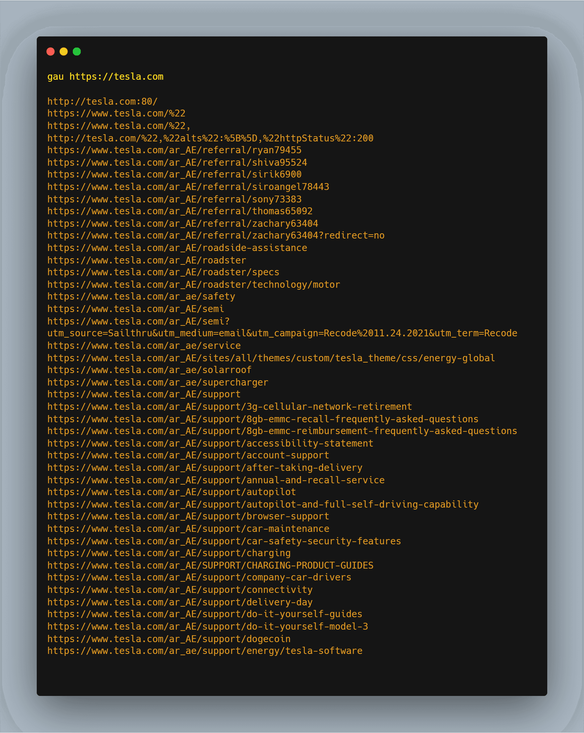The height and width of the screenshot is (733, 584).
Task: Click the yellow minimize window dot
Action: pos(64,51)
